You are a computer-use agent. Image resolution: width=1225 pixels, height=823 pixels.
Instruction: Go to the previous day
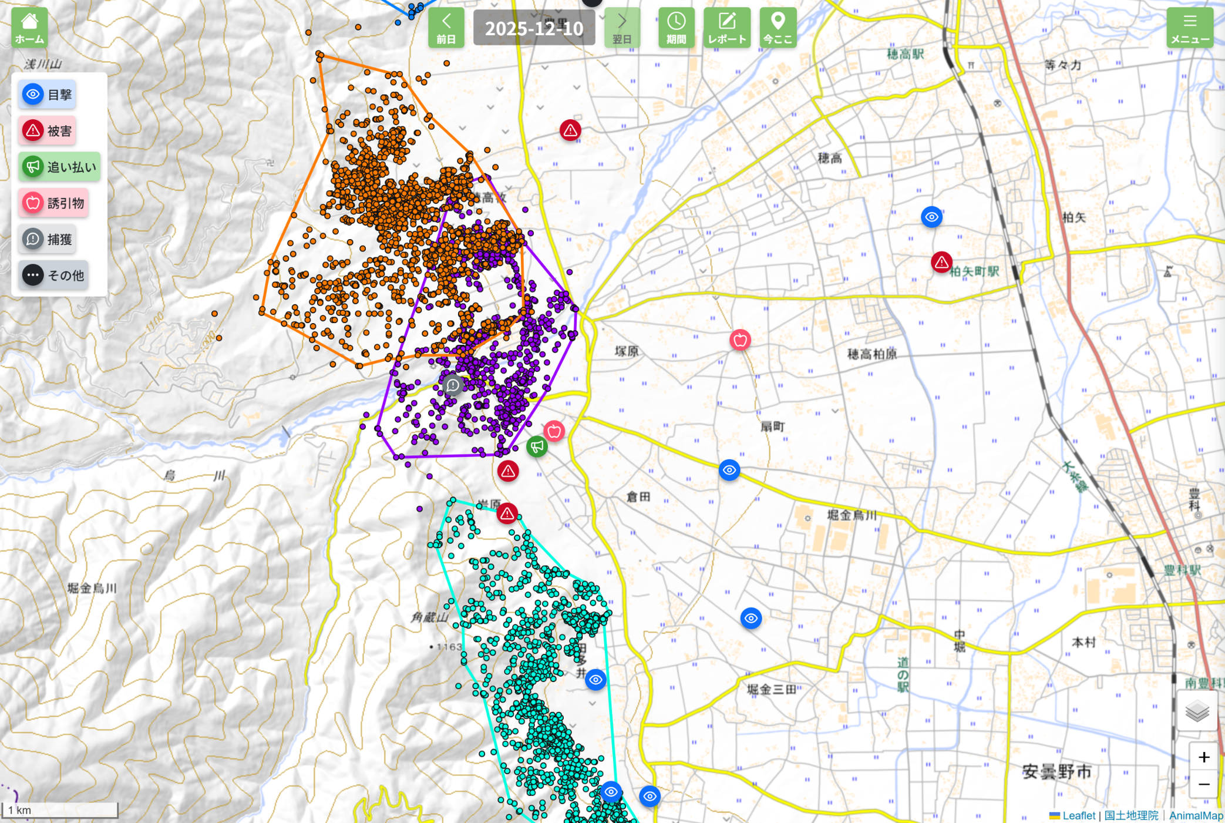click(446, 28)
